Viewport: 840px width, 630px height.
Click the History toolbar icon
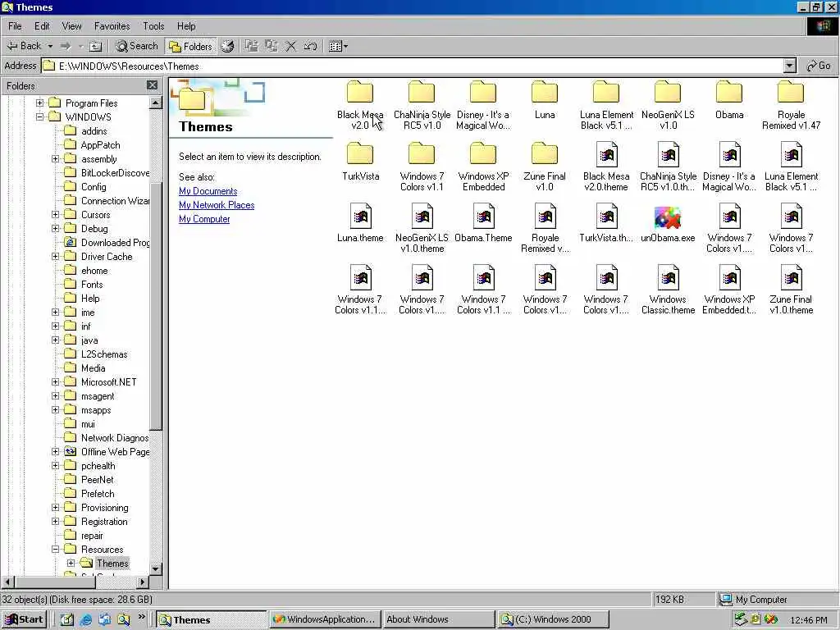coord(228,47)
